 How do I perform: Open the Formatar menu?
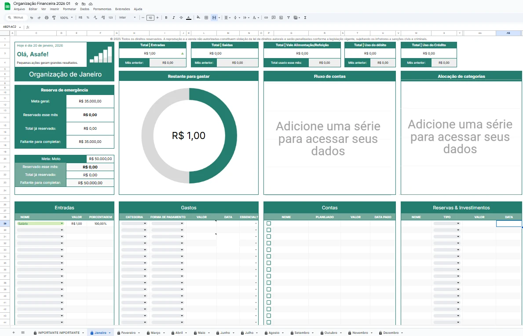(x=69, y=9)
